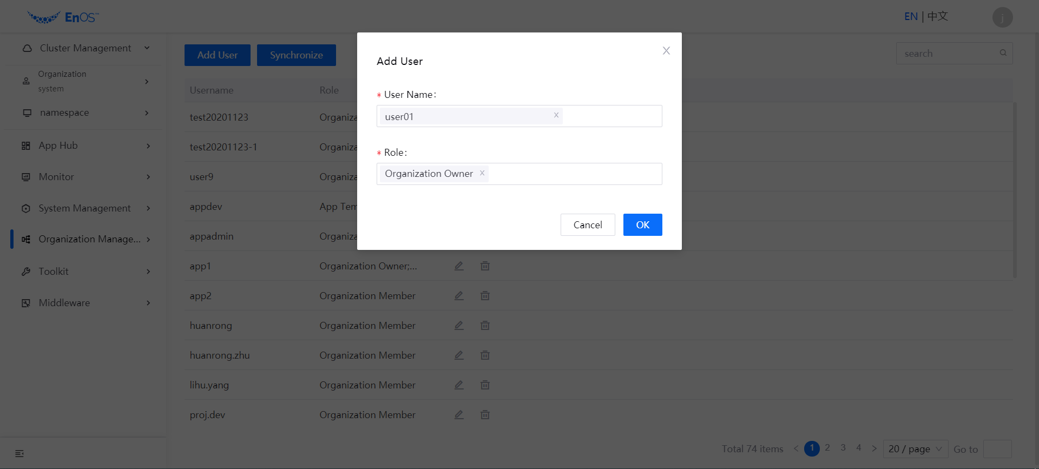Click the edit icon for proj.dev
The width and height of the screenshot is (1039, 469).
[x=459, y=415]
